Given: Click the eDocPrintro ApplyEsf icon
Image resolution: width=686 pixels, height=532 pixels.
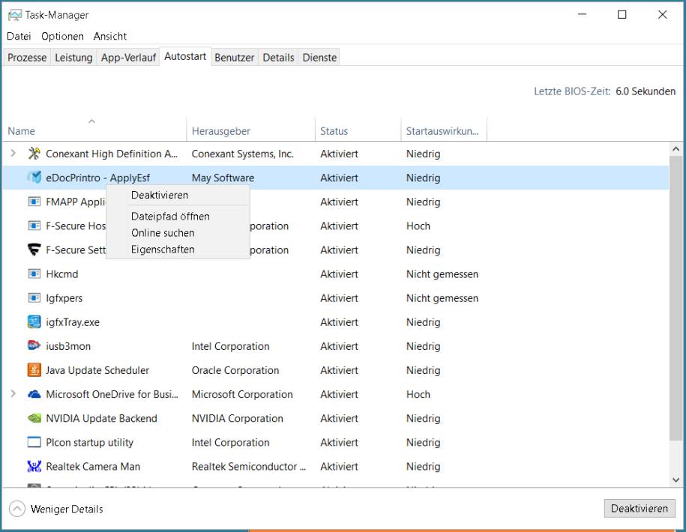Looking at the screenshot, I should pyautogui.click(x=34, y=178).
